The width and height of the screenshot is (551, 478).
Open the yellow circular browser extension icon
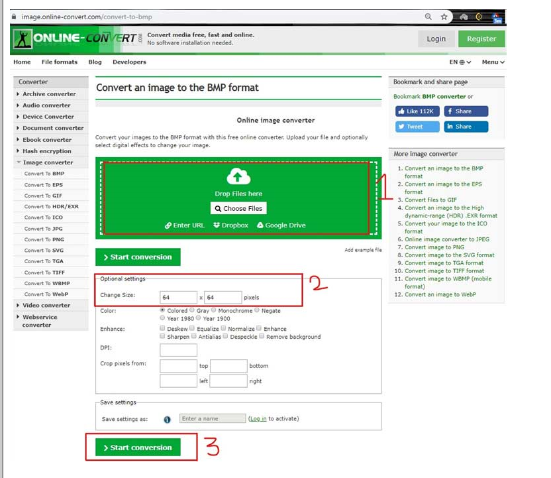click(x=479, y=17)
